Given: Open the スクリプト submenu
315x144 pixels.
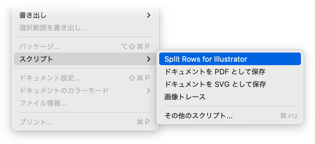Looking at the screenshot, I should [x=85, y=59].
